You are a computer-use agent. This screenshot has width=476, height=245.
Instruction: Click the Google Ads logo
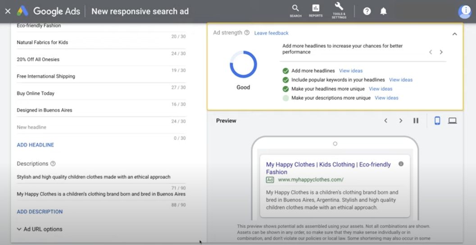point(23,11)
